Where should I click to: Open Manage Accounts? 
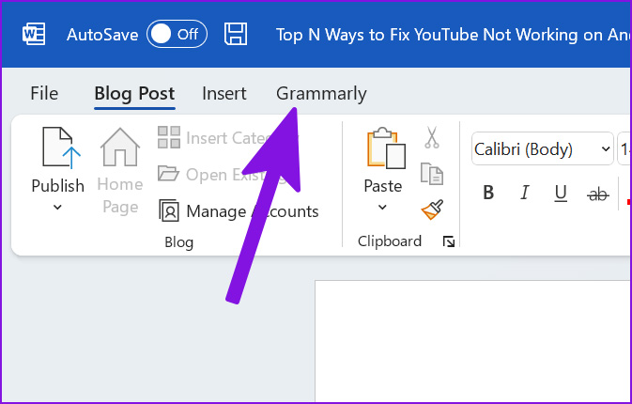(239, 211)
